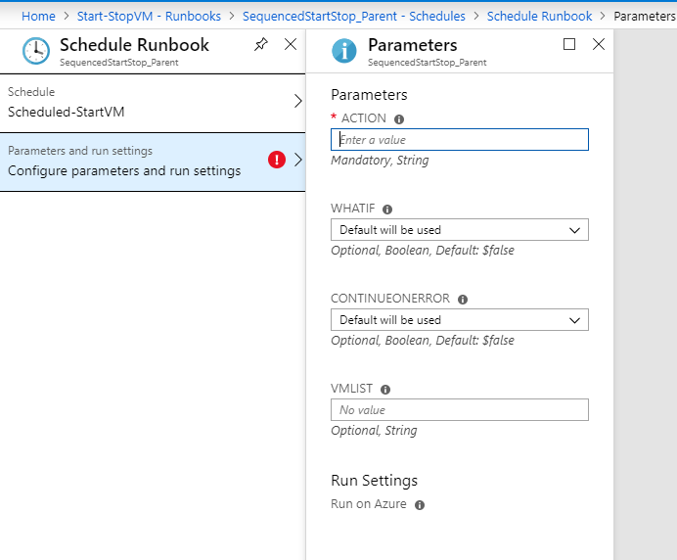Click the red error icon on parameters row
The height and width of the screenshot is (560, 677).
pyautogui.click(x=277, y=160)
